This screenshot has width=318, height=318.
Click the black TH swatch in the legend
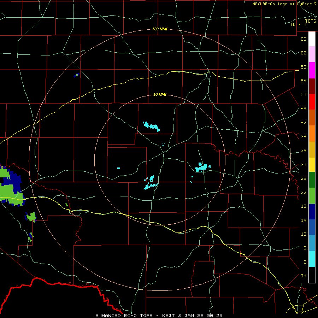pos(312,275)
